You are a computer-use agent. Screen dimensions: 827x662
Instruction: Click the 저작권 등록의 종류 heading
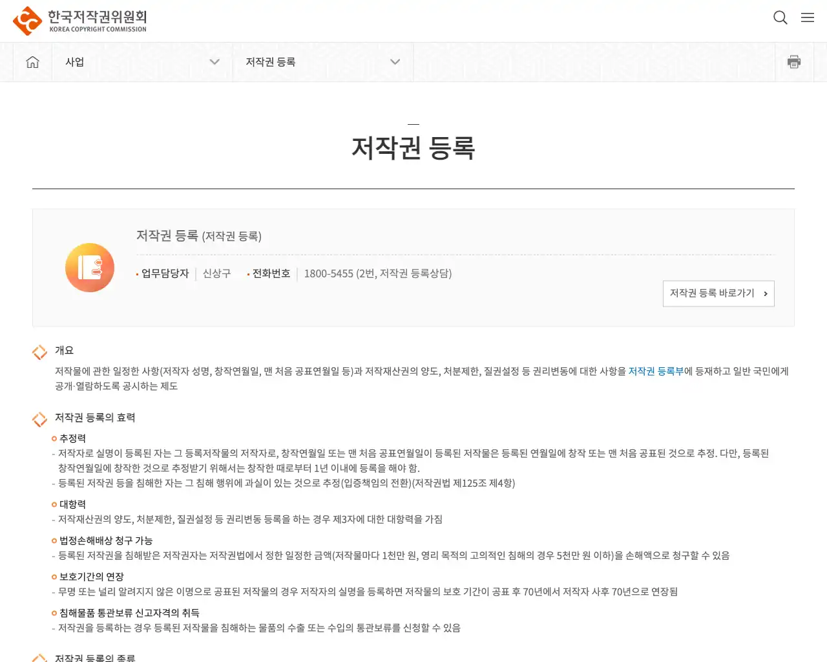click(95, 657)
